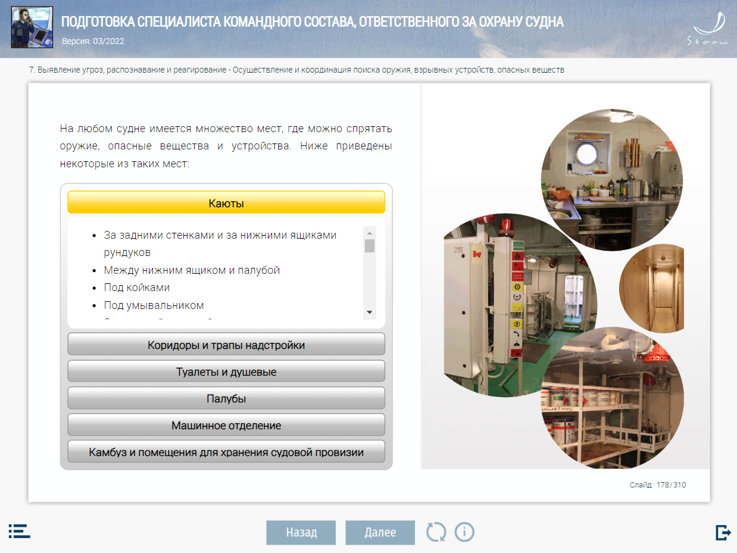Screen dimensions: 737x553
Task: Expand Коридоры и трапы надстройки section
Action: click(x=226, y=345)
